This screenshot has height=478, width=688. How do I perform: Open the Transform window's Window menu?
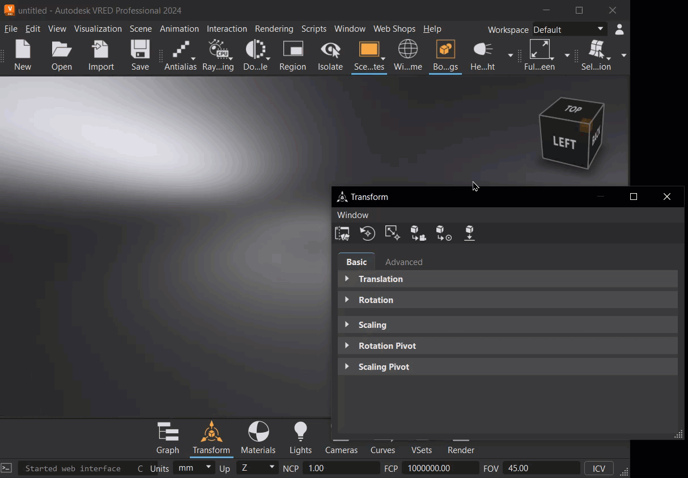point(353,215)
